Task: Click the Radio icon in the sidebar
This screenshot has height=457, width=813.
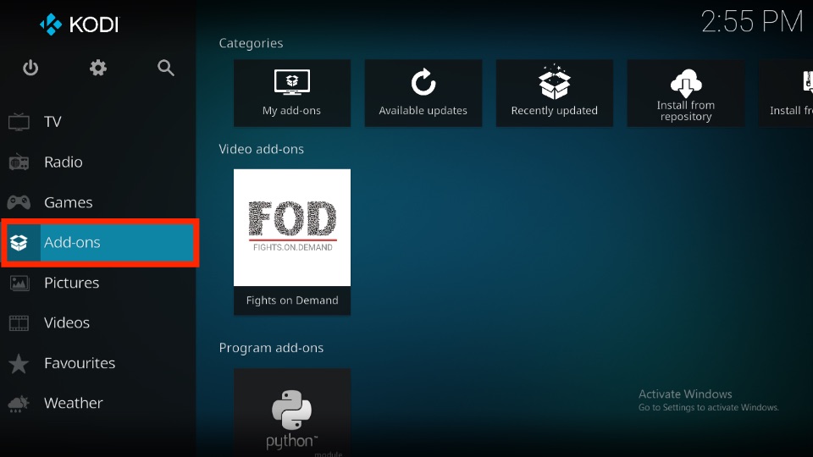Action: pyautogui.click(x=19, y=162)
